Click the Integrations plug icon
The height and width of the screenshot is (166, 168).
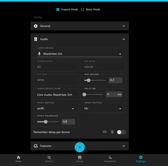[x=110, y=157]
